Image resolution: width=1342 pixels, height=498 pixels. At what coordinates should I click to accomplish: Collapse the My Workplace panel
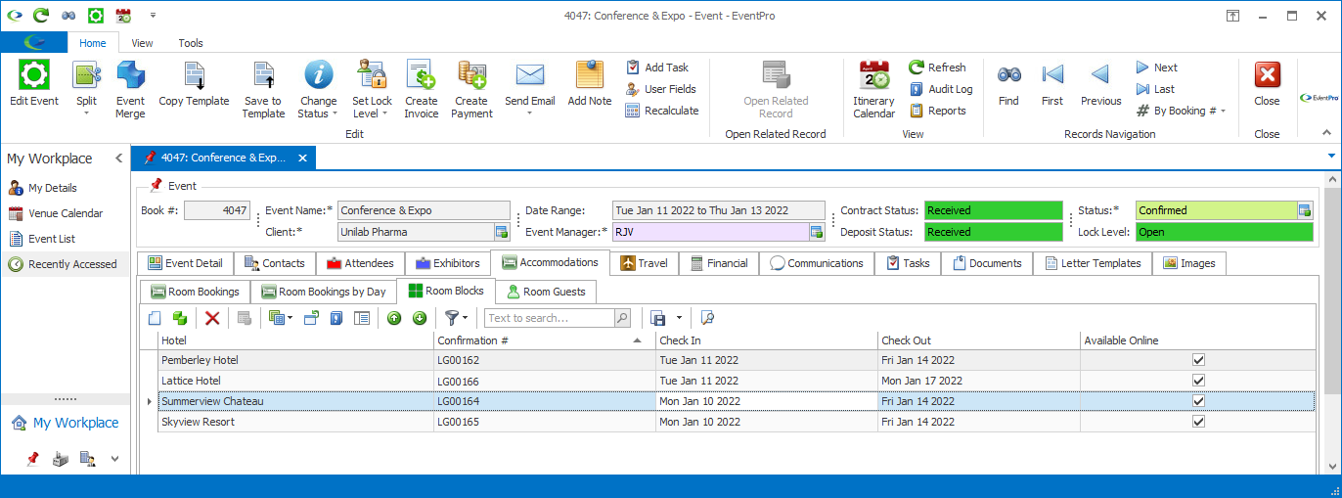click(119, 158)
